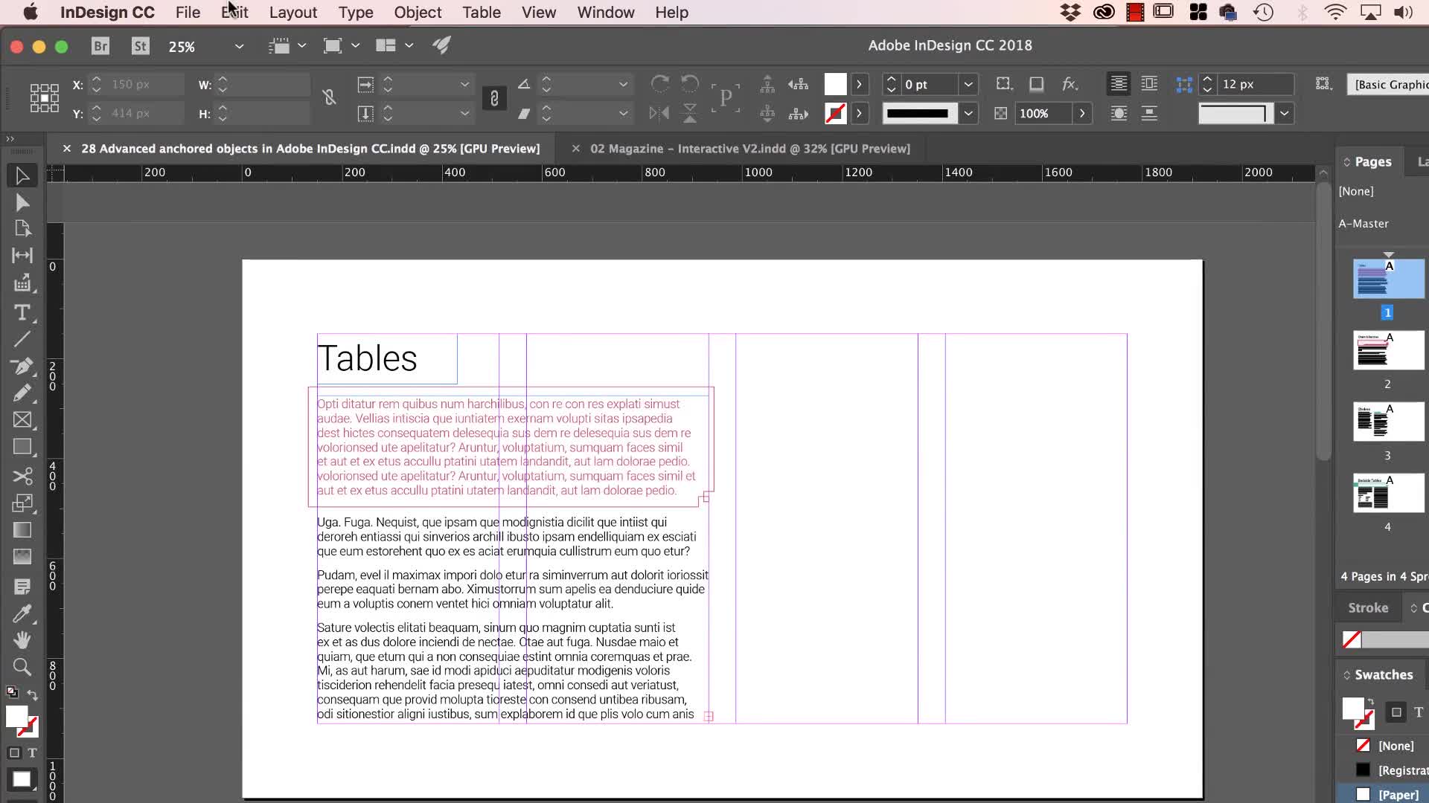This screenshot has height=803, width=1429.
Task: Expand the opacity 100% slider arrow
Action: [1082, 114]
